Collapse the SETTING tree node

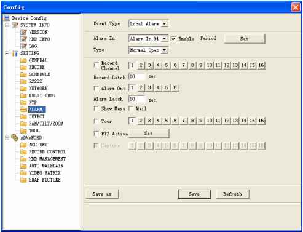[7, 54]
